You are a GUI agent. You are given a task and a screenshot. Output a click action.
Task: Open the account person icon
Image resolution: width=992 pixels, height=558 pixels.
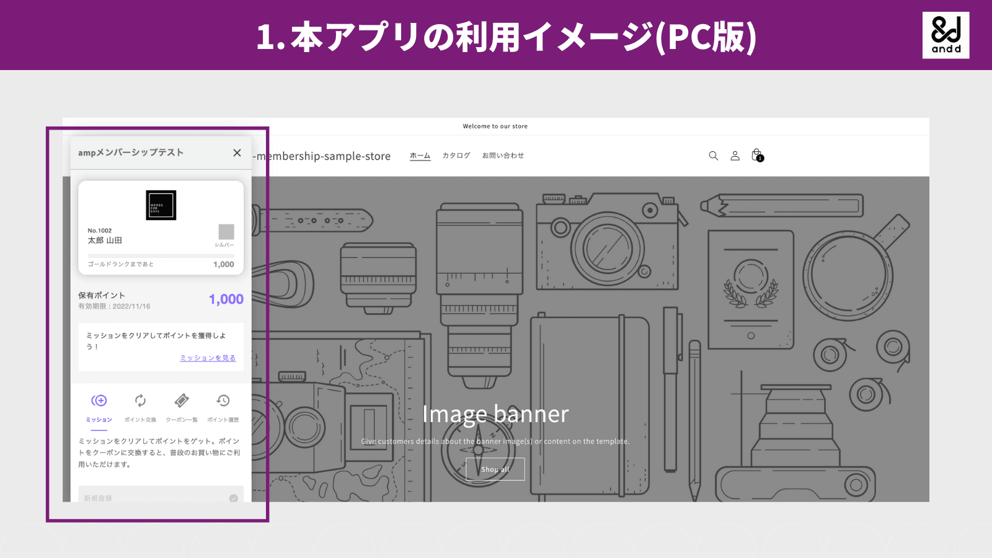pyautogui.click(x=735, y=156)
